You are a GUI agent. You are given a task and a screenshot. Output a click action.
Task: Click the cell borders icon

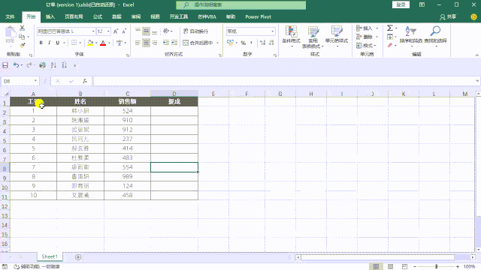pyautogui.click(x=74, y=43)
